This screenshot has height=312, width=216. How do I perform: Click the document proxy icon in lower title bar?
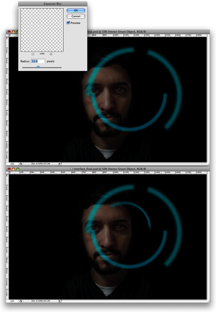72,169
